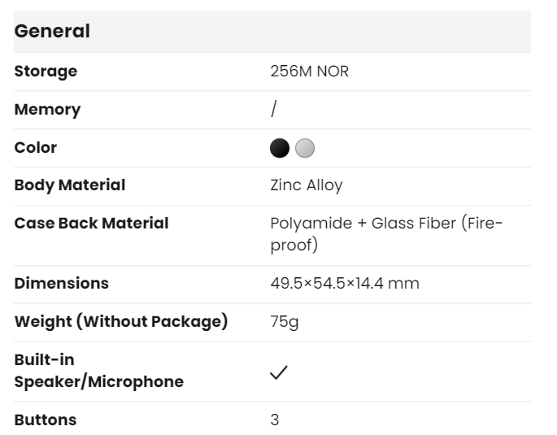
Task: Click the Case Back Material label
Action: 92,223
